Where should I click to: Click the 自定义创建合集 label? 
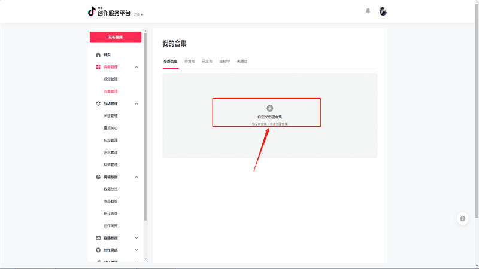click(270, 117)
